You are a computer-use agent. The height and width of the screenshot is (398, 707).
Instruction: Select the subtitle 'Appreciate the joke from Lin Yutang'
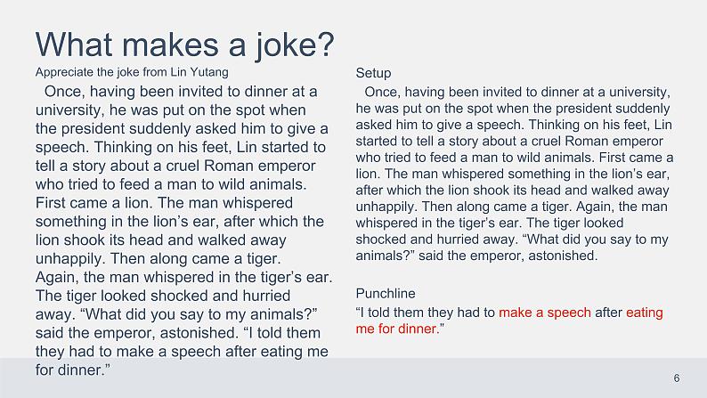tap(132, 73)
